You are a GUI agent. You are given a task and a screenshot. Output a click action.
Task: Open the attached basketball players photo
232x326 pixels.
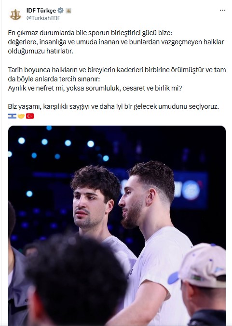click(x=117, y=225)
